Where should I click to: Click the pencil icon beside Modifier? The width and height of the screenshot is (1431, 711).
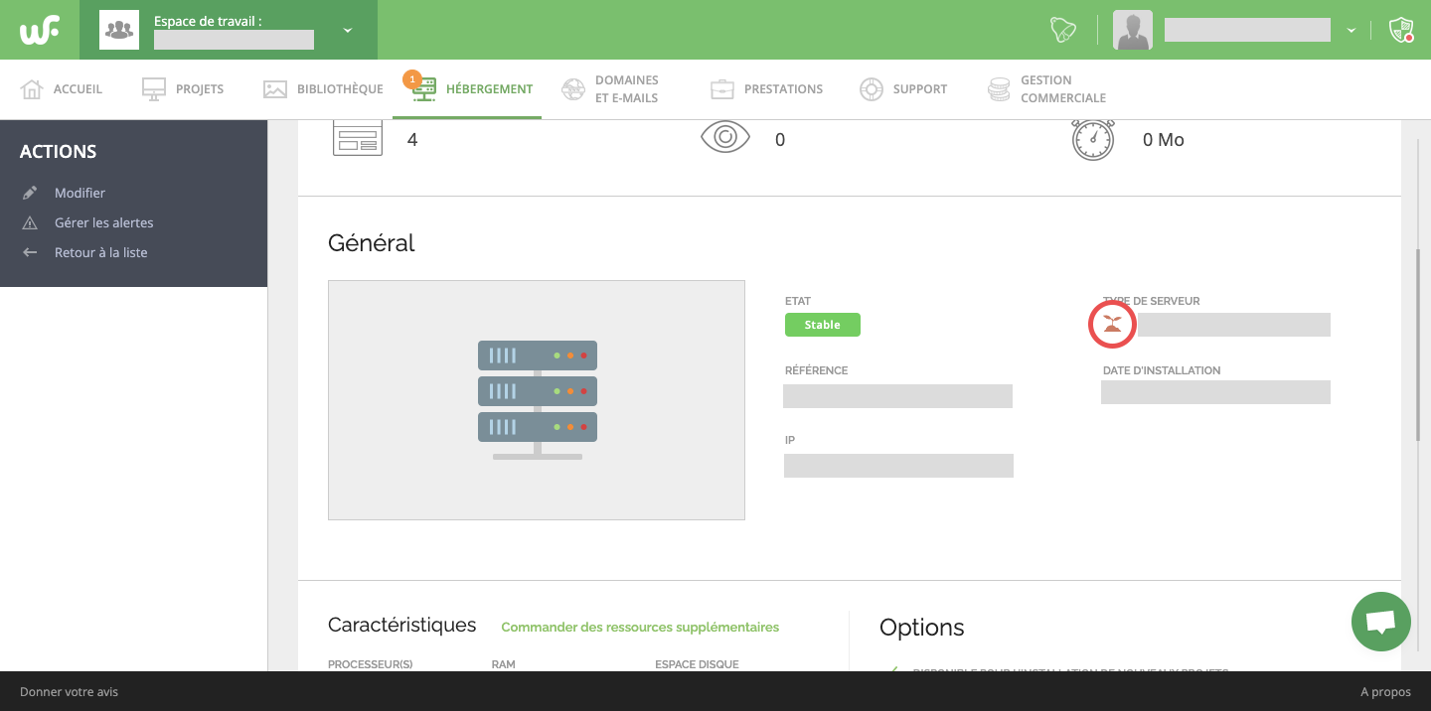click(x=30, y=193)
